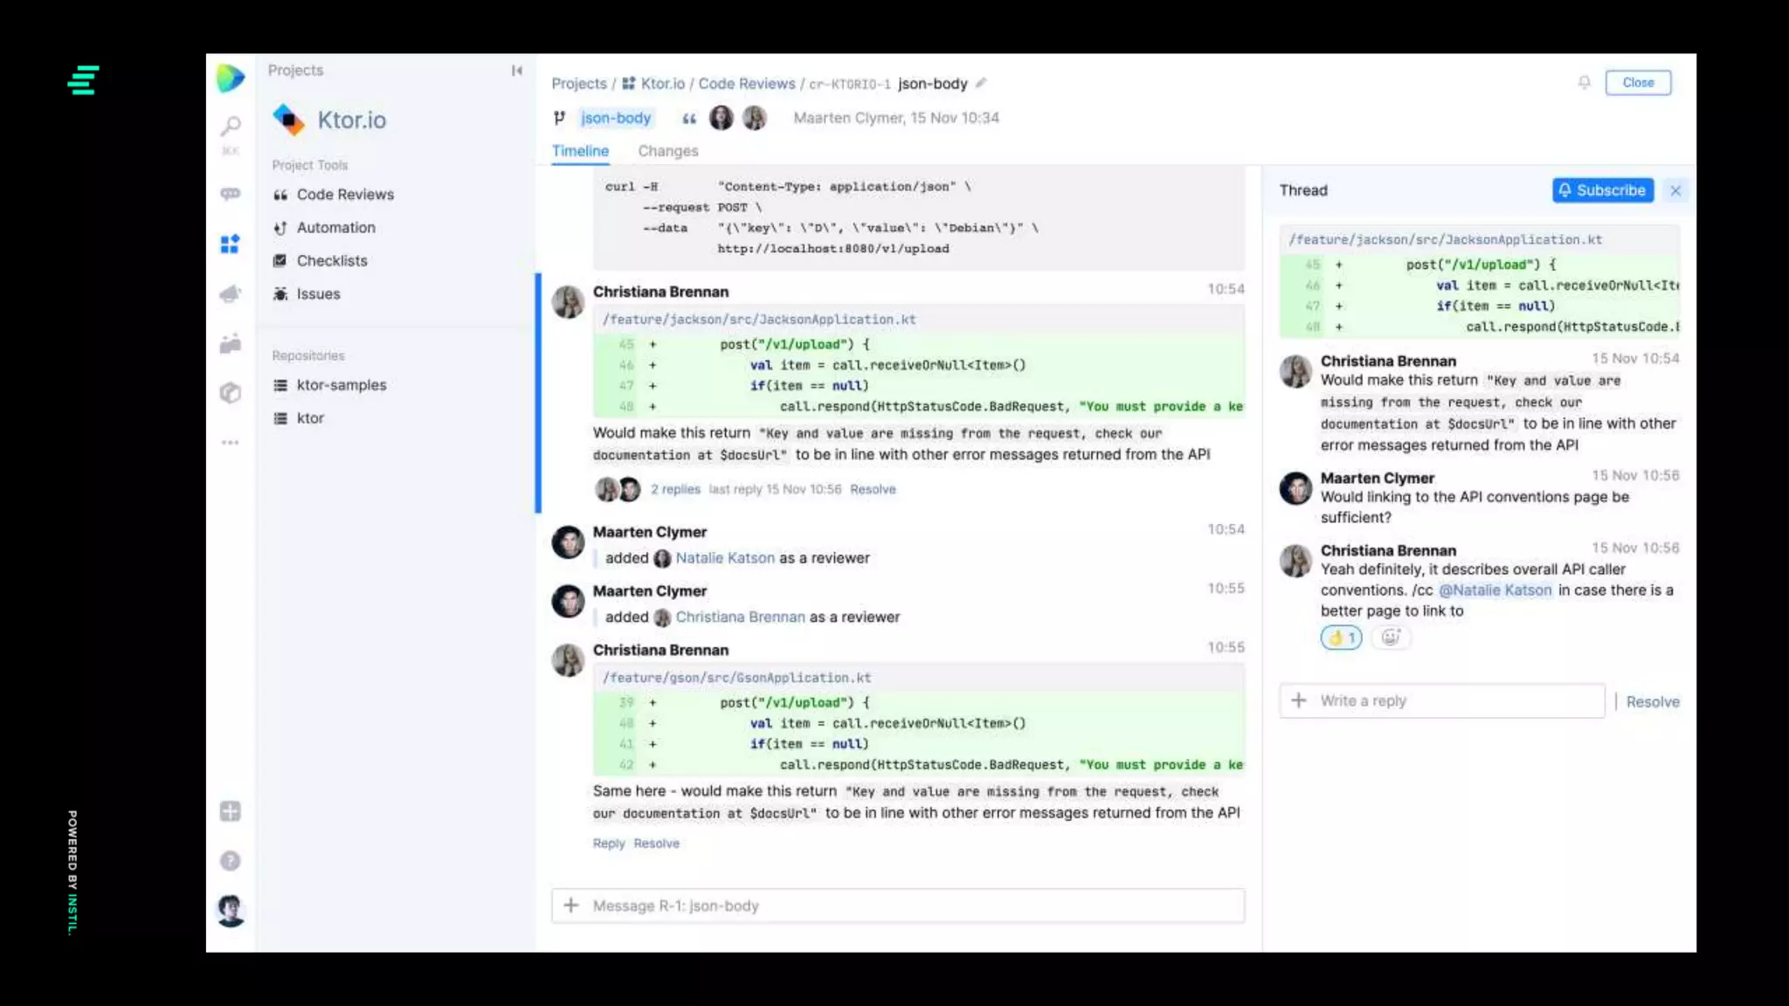Image resolution: width=1789 pixels, height=1006 pixels.
Task: Click the megaphone blog icon in sidebar
Action: coord(231,294)
